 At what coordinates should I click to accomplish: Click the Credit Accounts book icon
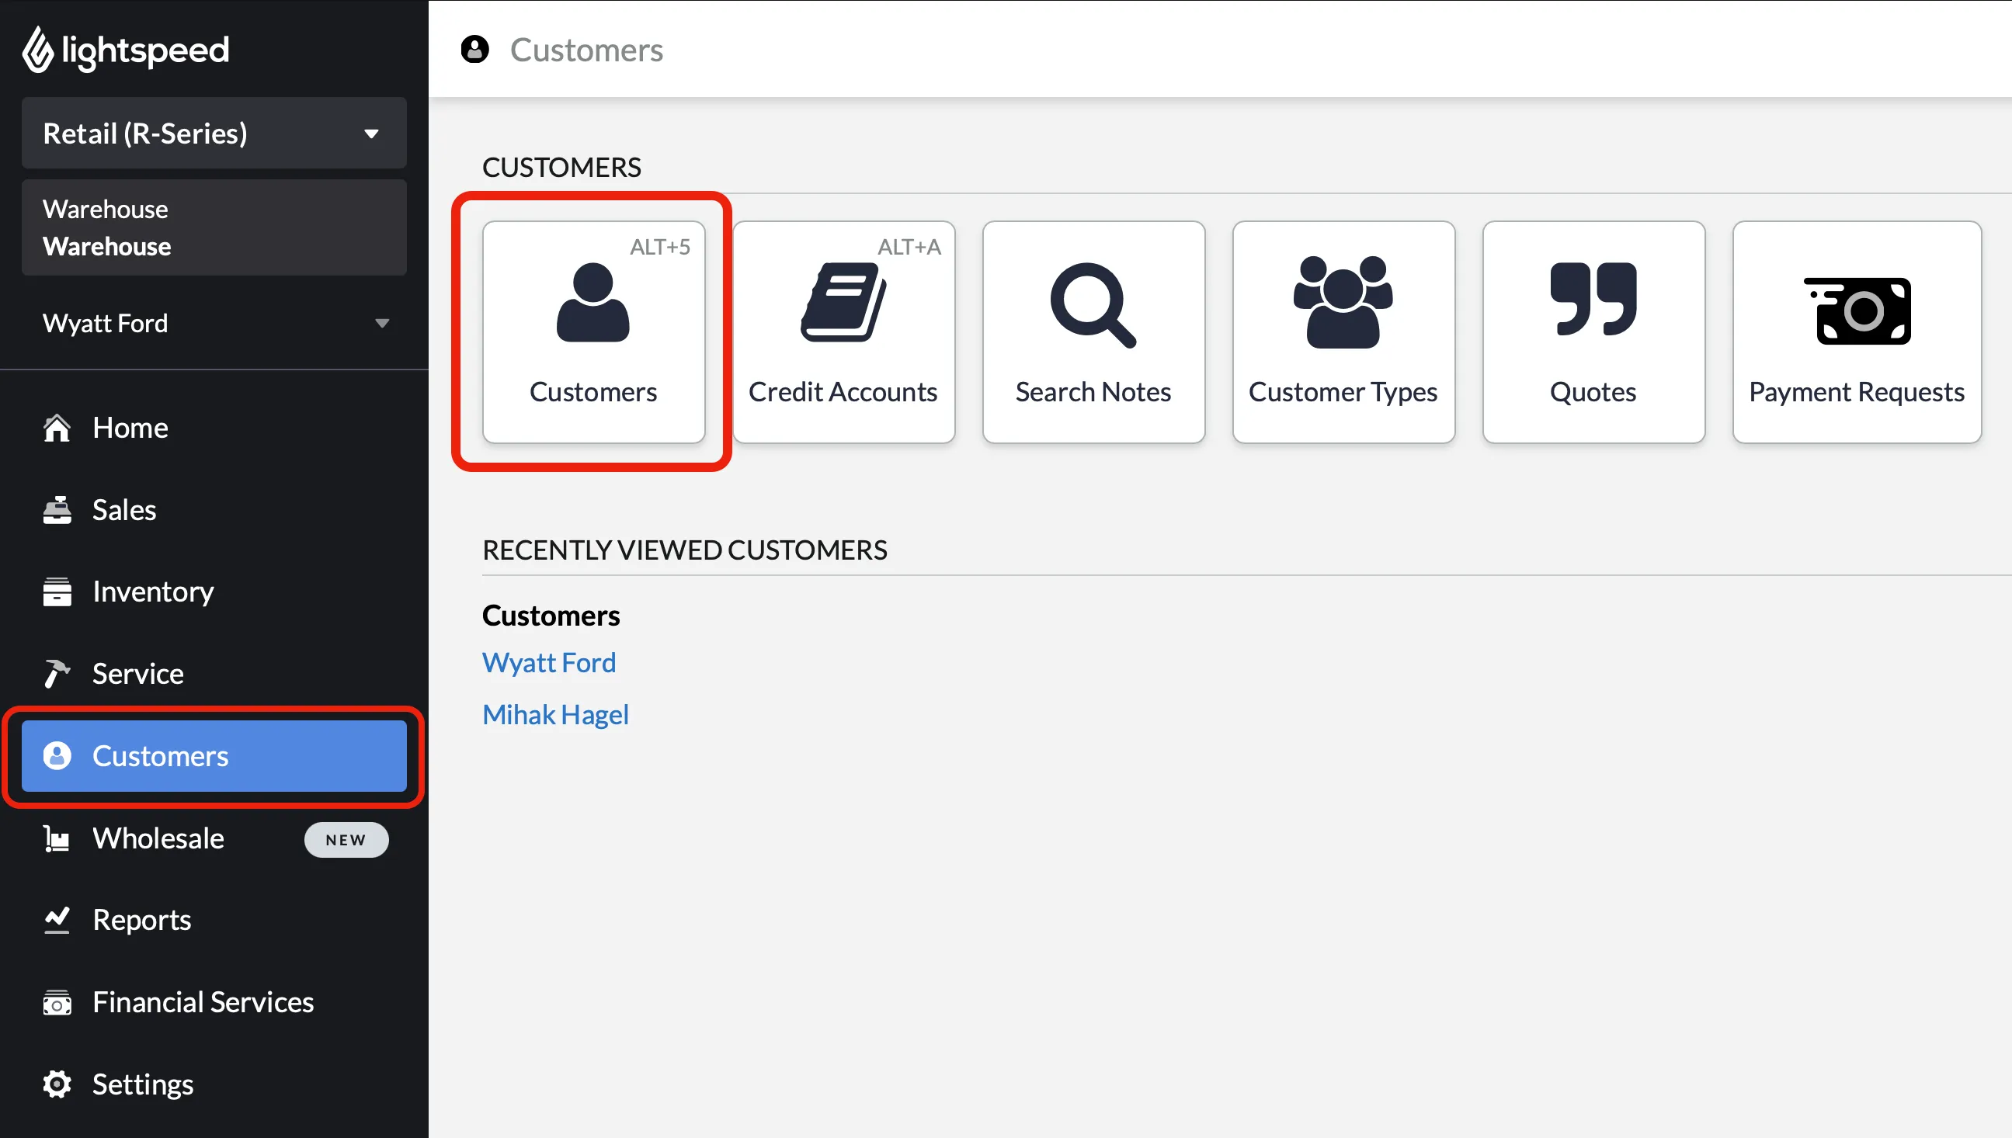pos(843,304)
